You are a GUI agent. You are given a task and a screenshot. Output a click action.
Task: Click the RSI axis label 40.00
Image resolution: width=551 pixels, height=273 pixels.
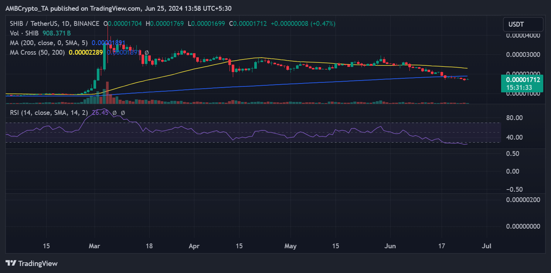click(x=514, y=137)
